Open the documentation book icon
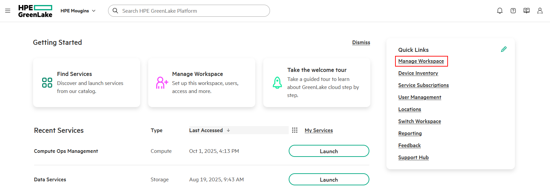Viewport: 550px width, 190px height. coord(526,11)
